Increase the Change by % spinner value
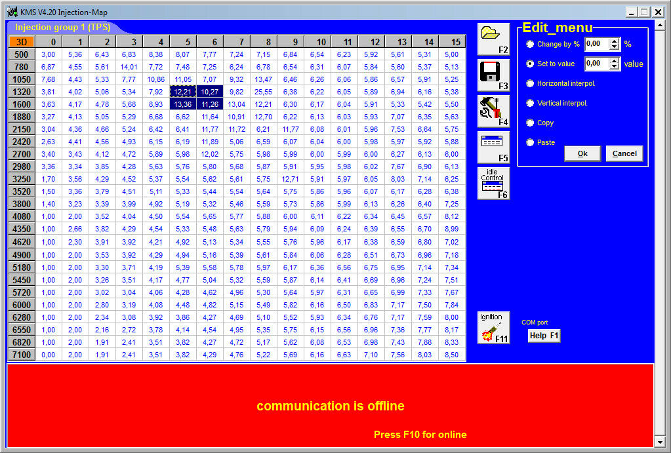The width and height of the screenshot is (671, 453). [615, 41]
